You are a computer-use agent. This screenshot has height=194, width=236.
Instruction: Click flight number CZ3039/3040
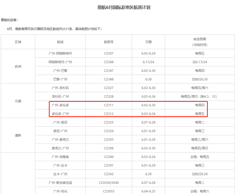click(109, 183)
